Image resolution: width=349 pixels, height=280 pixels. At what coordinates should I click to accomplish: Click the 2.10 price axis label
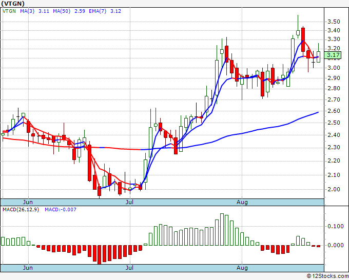click(x=334, y=175)
